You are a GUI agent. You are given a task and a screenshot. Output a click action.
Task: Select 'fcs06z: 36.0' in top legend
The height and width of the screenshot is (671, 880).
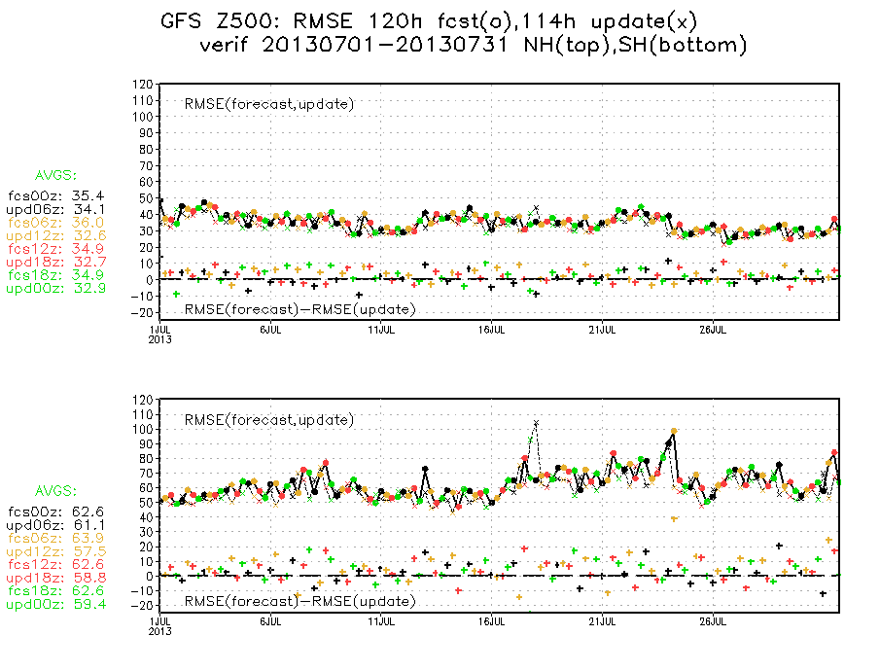pos(56,223)
